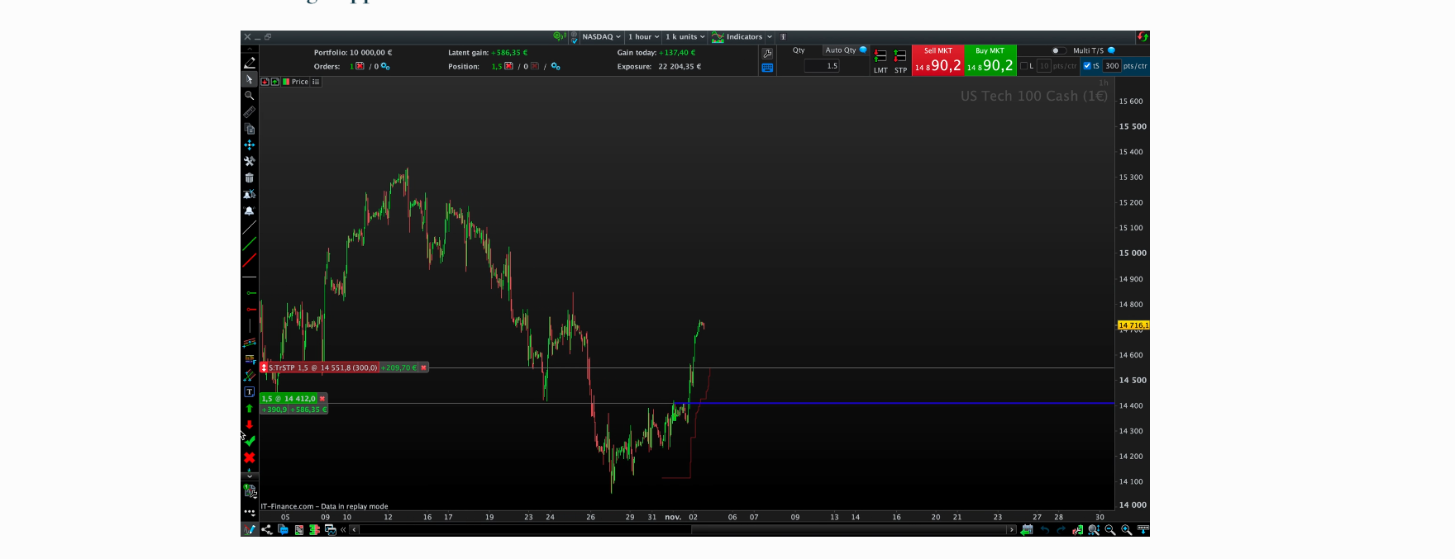Click the double left chevron in bottom bar
1455x559 pixels.
343,530
